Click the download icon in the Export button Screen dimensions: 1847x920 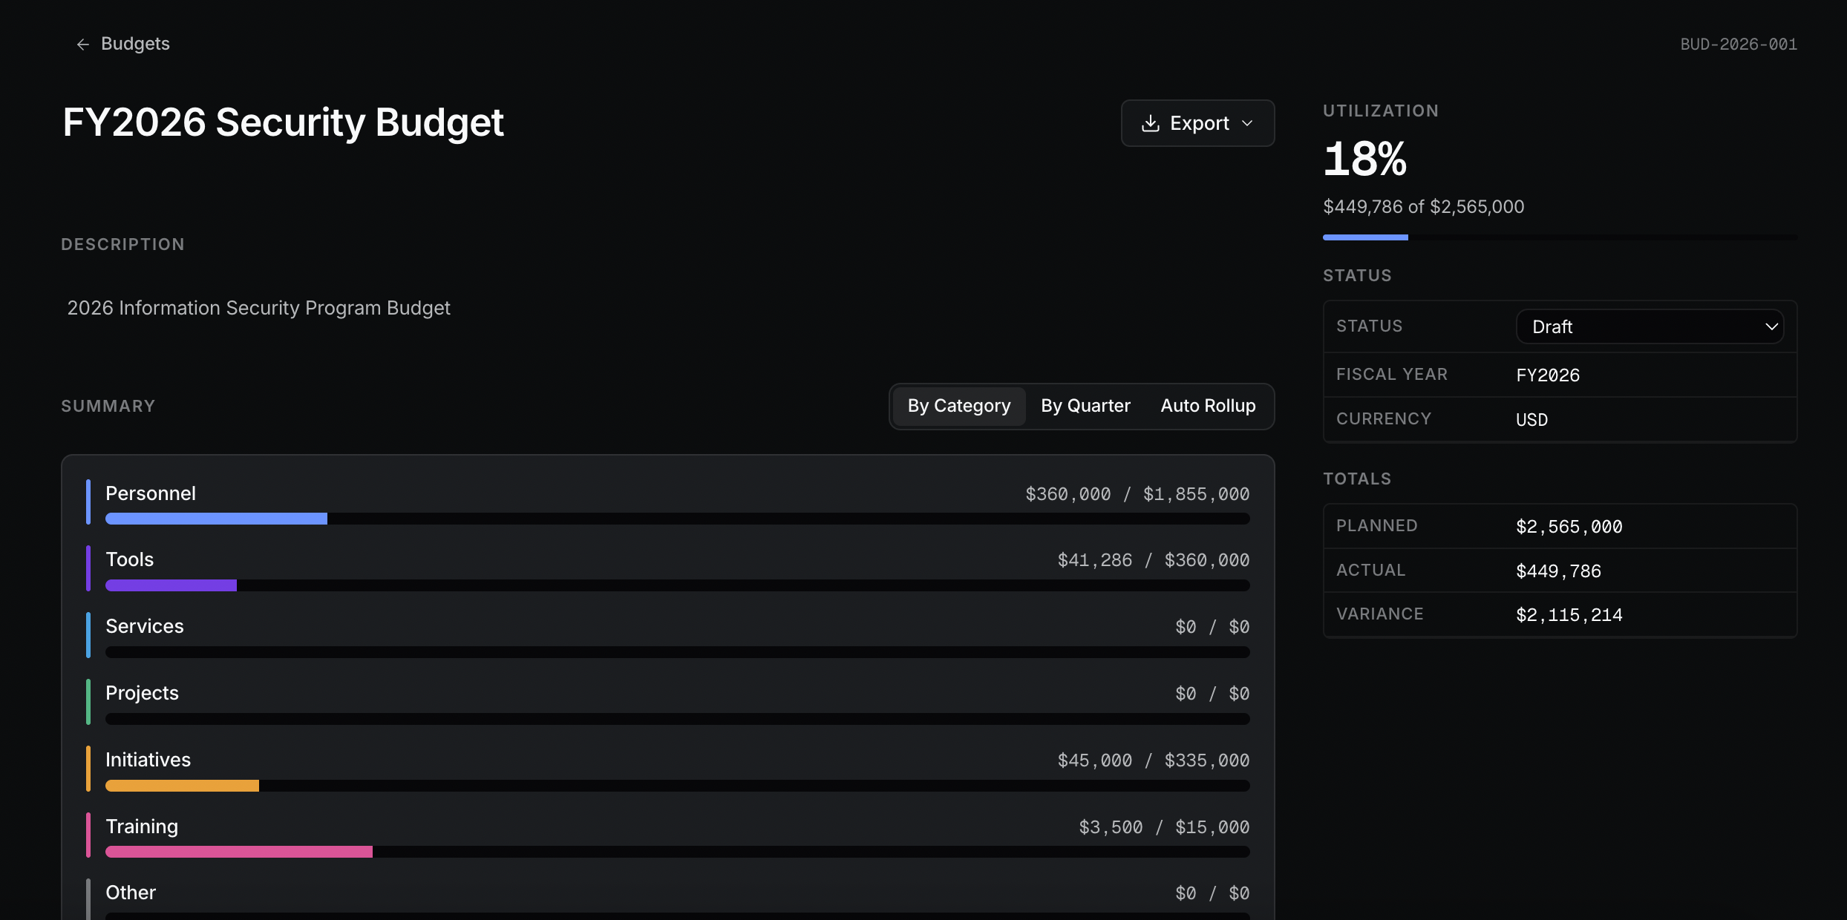[1150, 123]
